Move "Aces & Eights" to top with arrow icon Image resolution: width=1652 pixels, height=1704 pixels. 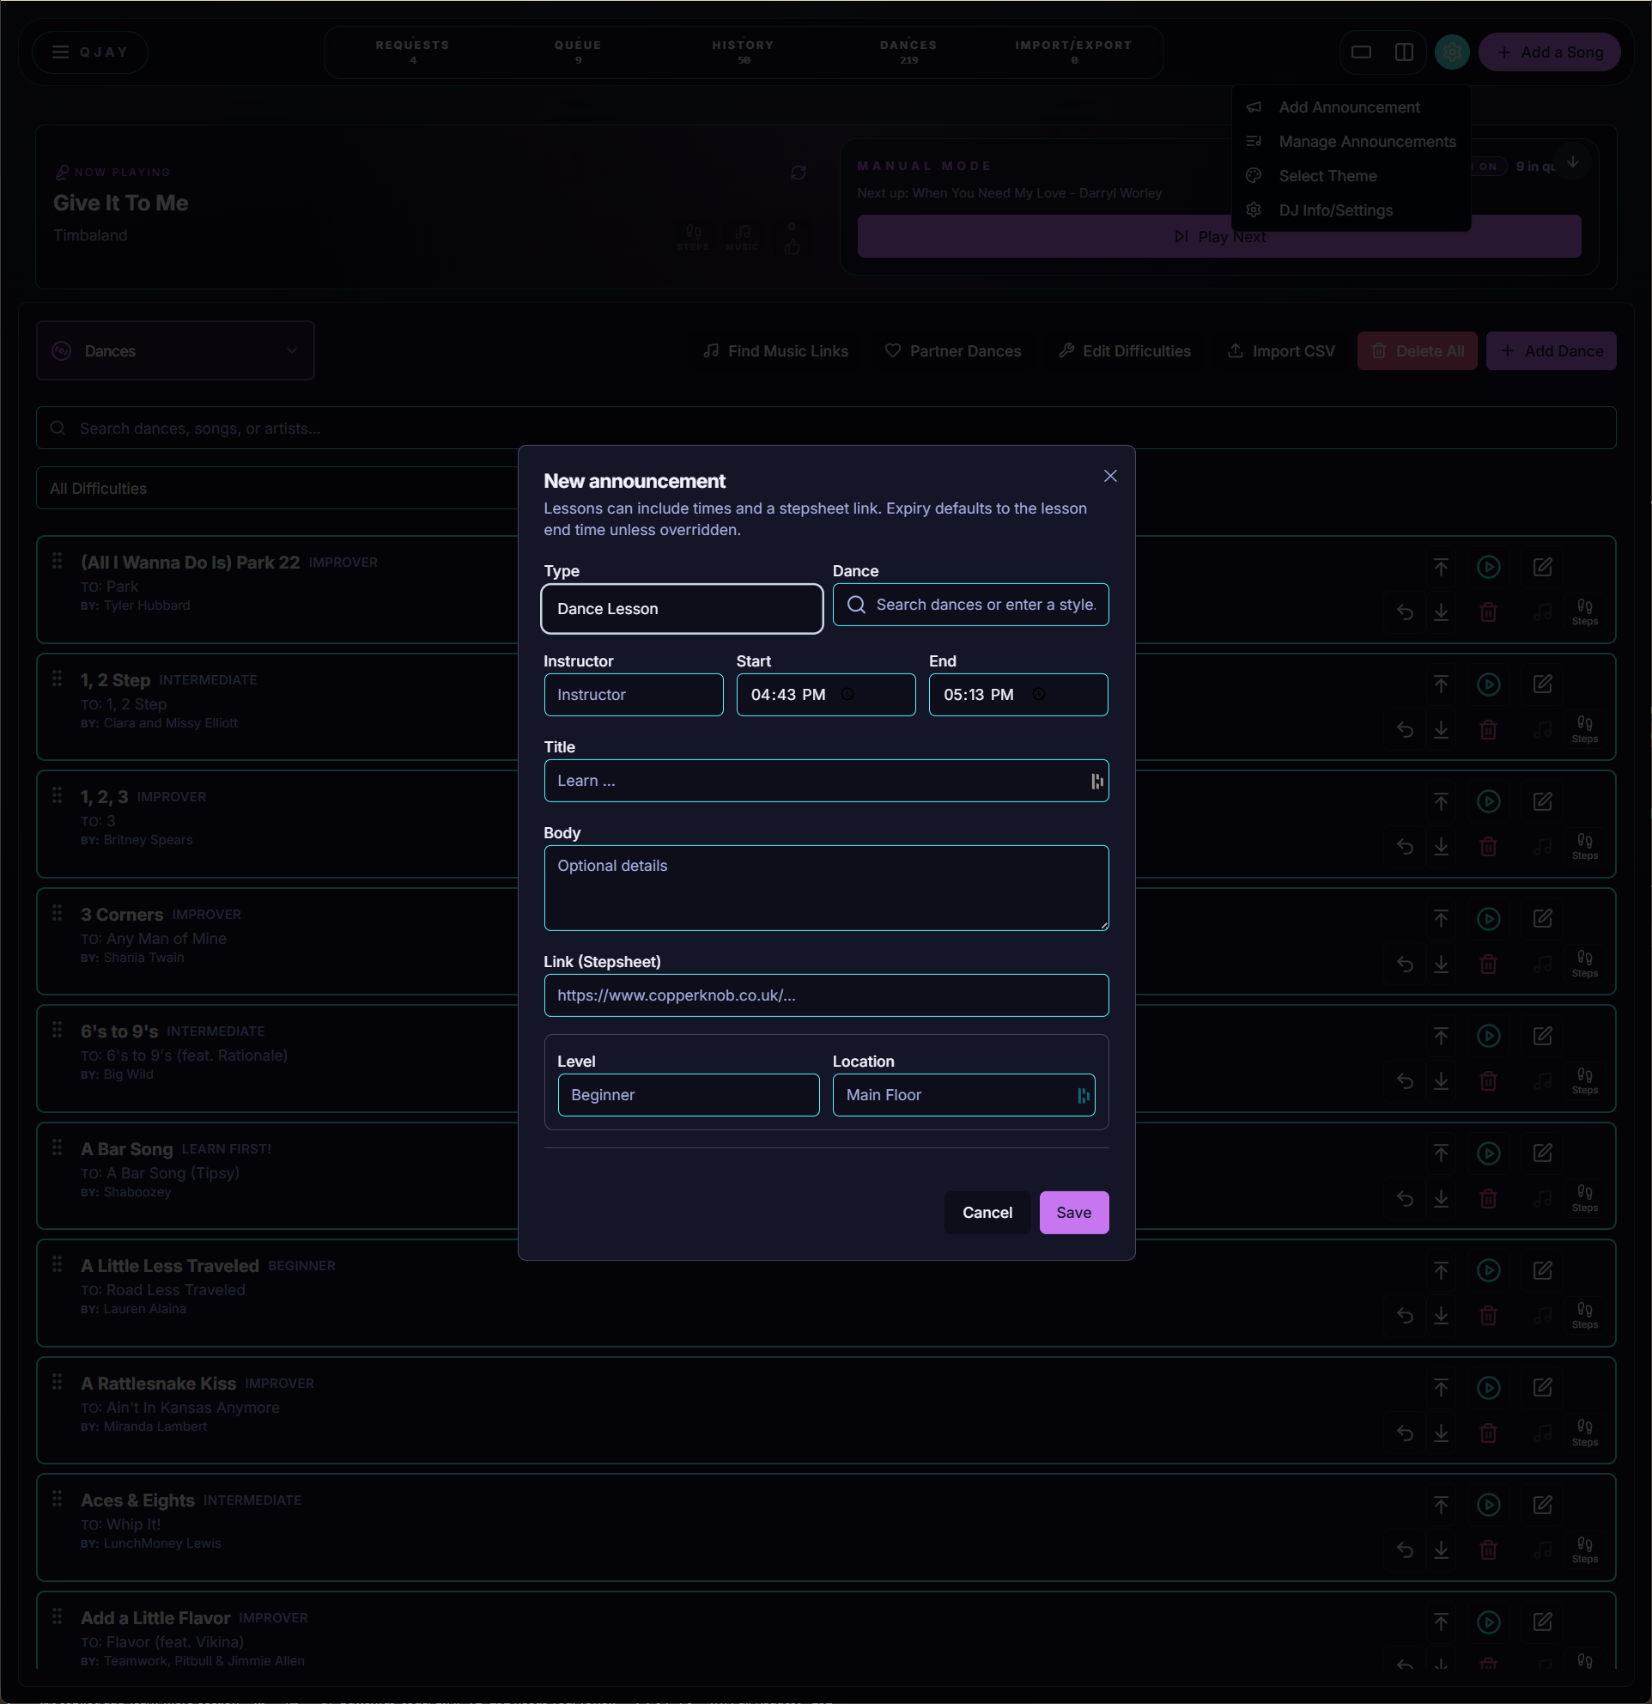(x=1441, y=1505)
